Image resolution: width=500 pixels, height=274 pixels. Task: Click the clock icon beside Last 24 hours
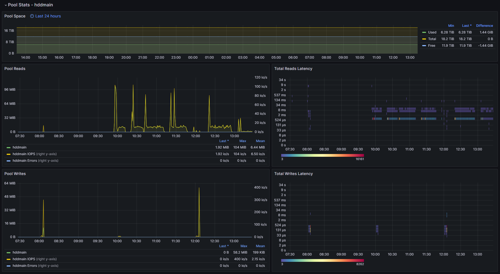(x=32, y=16)
